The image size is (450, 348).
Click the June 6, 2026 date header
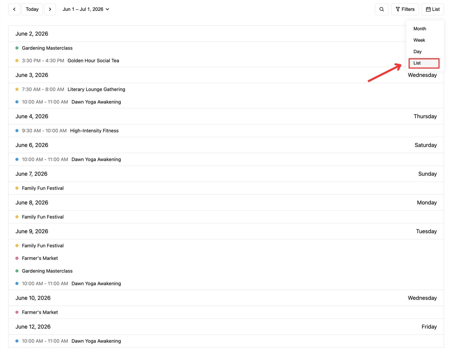(x=32, y=145)
